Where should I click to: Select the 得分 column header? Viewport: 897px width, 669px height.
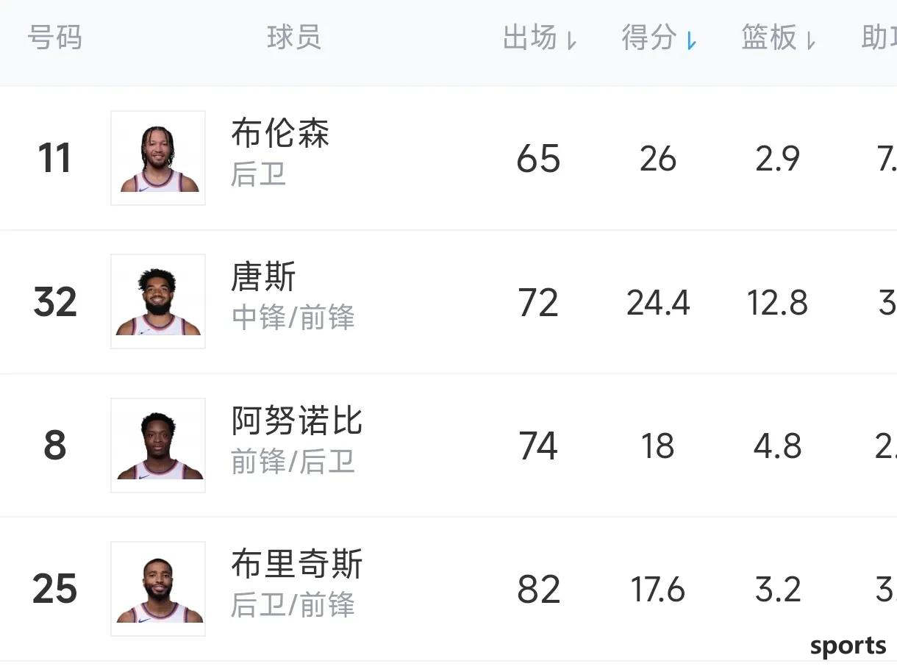(x=649, y=37)
